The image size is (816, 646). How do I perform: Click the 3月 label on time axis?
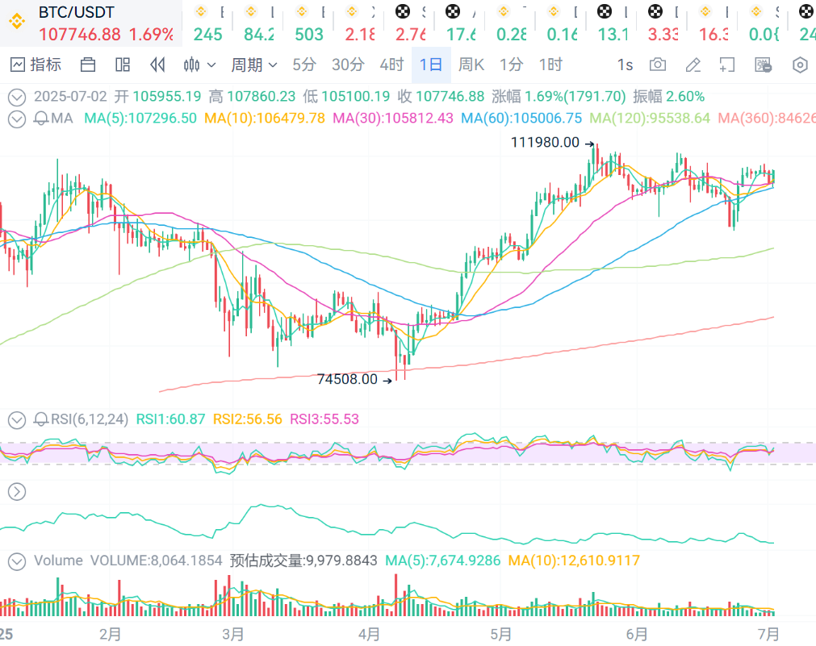[232, 634]
